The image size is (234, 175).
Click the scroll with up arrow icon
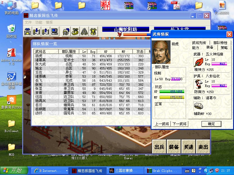45,31
